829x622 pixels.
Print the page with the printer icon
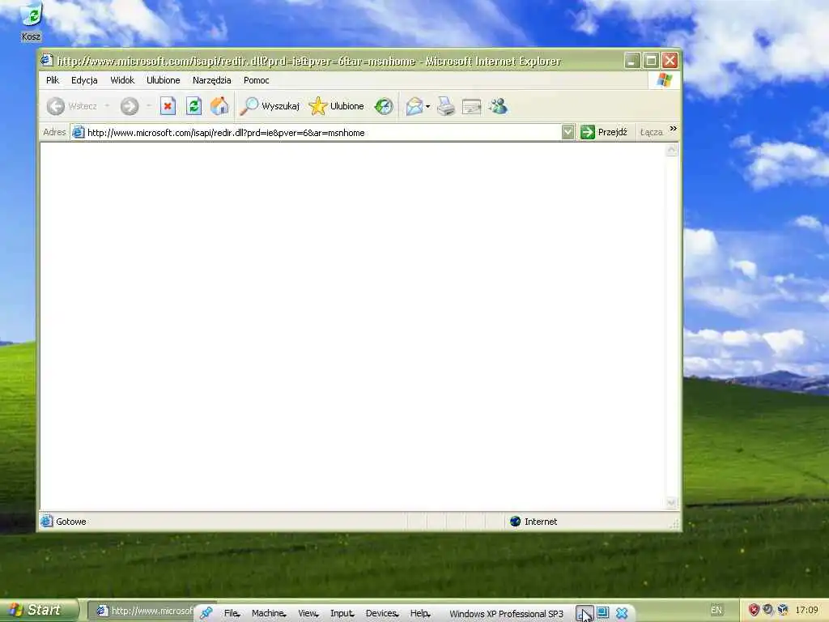pos(446,106)
